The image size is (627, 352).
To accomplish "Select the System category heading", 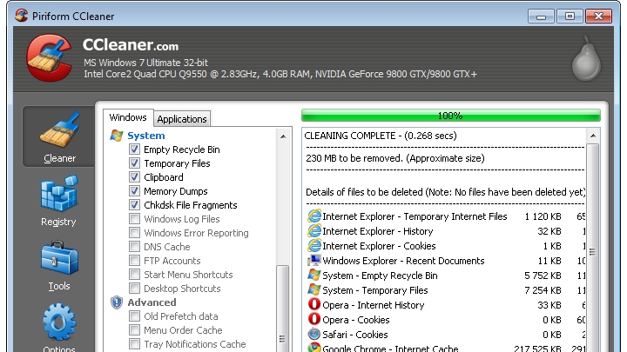I will click(146, 136).
